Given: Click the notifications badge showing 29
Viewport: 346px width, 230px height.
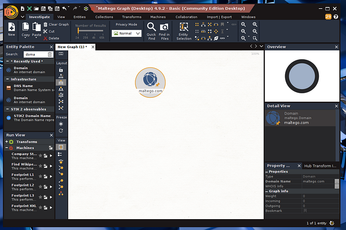Looking at the screenshot, I should [x=328, y=17].
